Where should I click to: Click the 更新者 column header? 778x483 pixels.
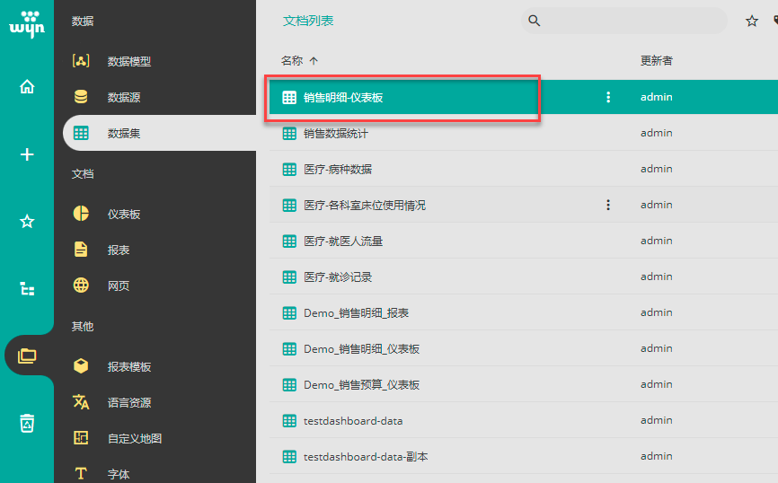point(656,61)
